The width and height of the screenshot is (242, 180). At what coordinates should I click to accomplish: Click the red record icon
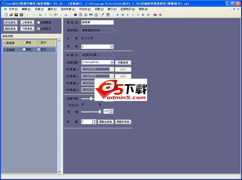point(155,15)
